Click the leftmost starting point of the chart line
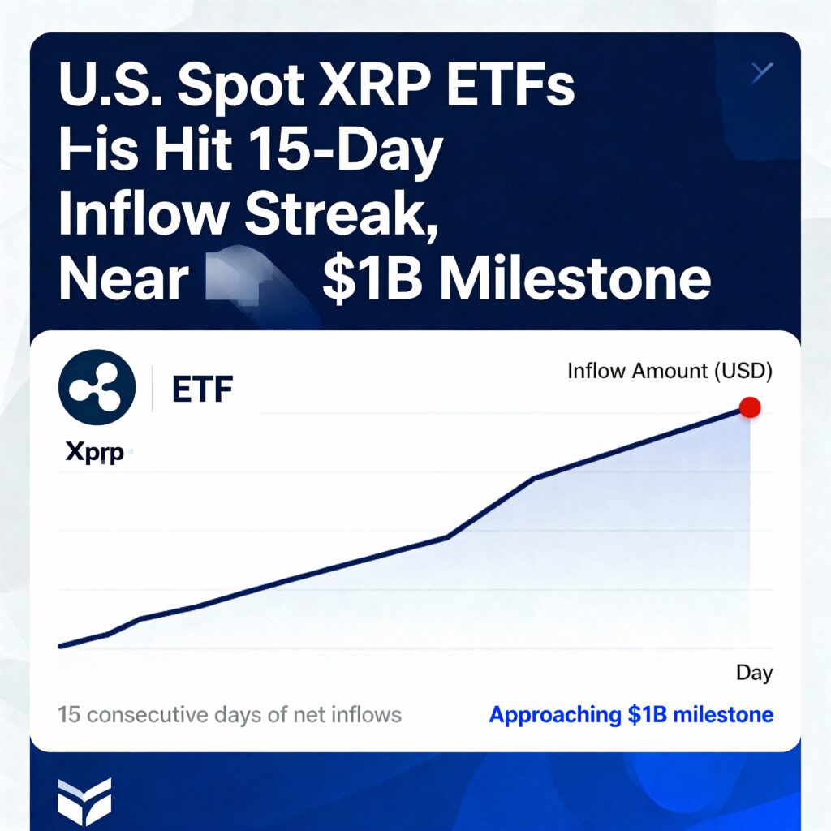Screen dimensions: 831x831 tap(61, 646)
